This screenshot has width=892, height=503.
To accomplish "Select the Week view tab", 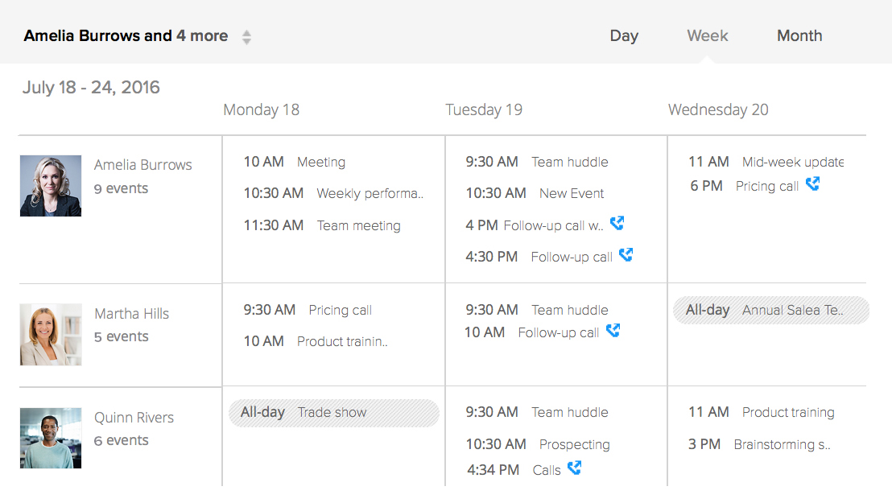I will pyautogui.click(x=707, y=36).
